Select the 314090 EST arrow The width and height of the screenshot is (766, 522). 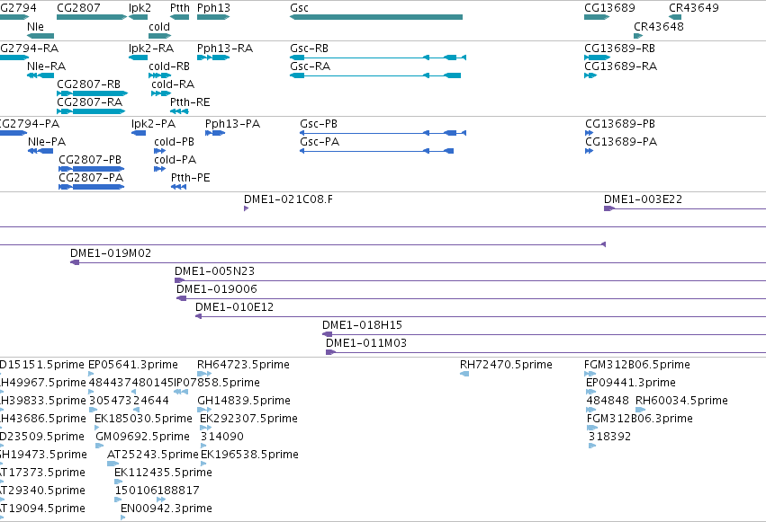click(203, 446)
